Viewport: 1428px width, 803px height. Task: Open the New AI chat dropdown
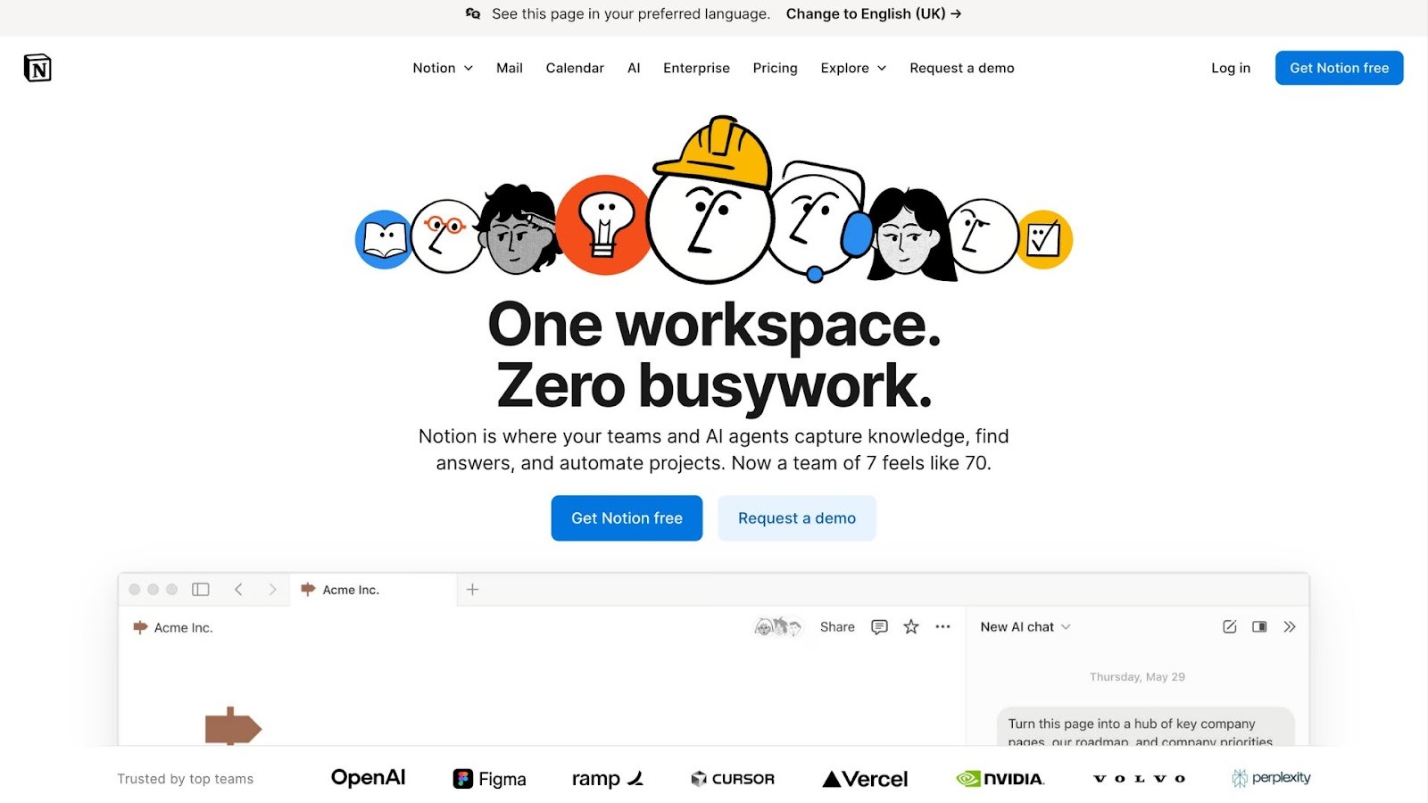click(1025, 626)
